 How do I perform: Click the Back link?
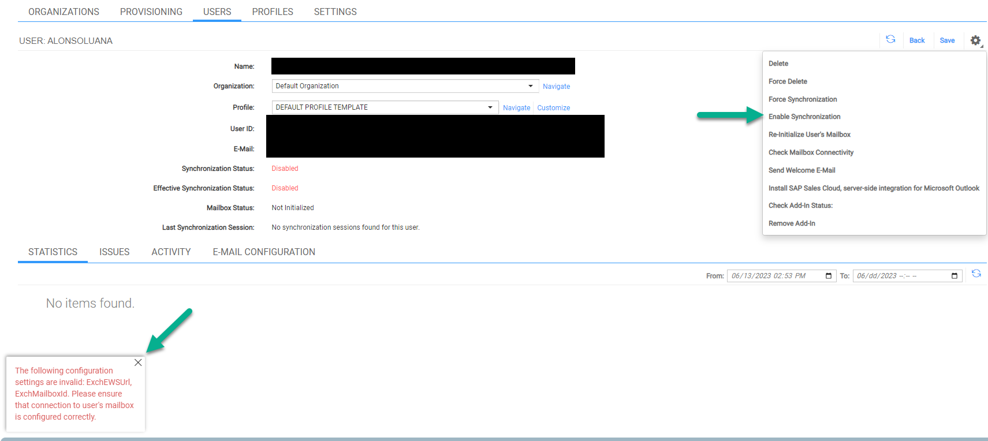[x=917, y=40]
